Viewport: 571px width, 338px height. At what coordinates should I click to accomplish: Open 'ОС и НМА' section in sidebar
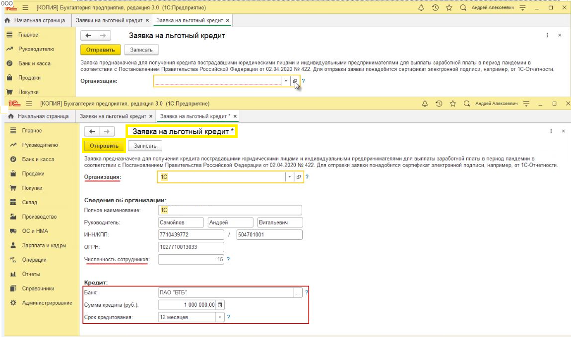click(x=35, y=231)
